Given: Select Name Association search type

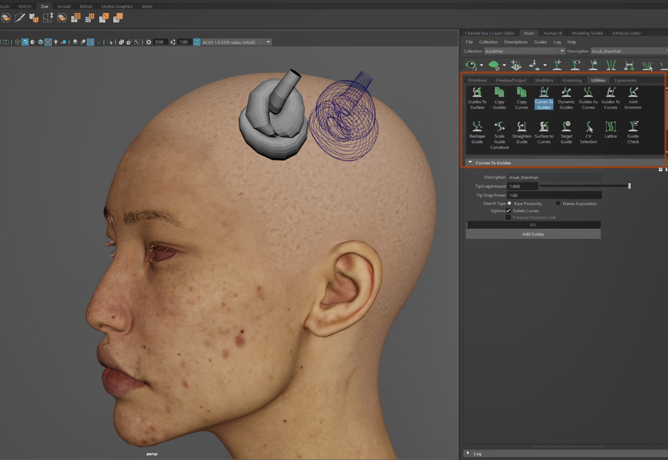Looking at the screenshot, I should [x=558, y=203].
